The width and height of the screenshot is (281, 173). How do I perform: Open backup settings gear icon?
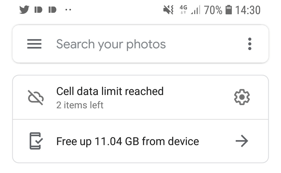click(x=242, y=97)
